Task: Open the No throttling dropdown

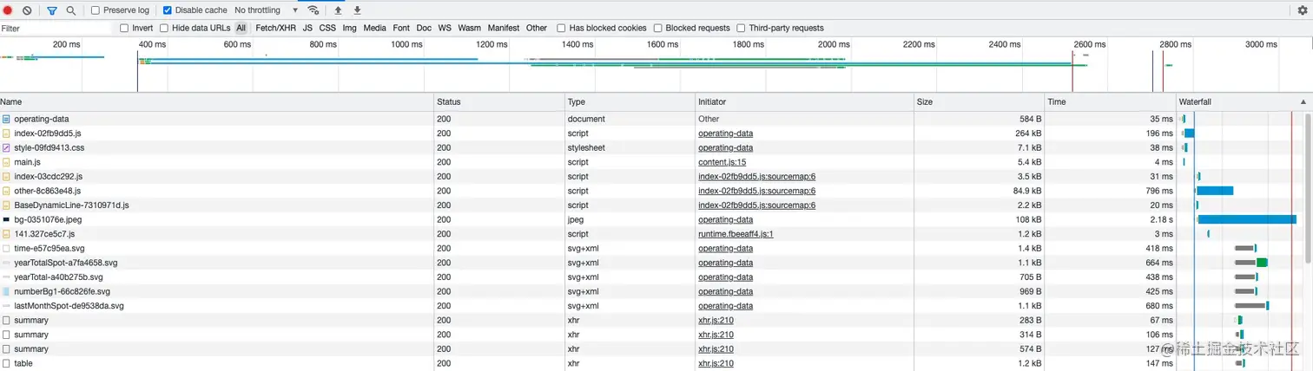Action: [x=266, y=10]
